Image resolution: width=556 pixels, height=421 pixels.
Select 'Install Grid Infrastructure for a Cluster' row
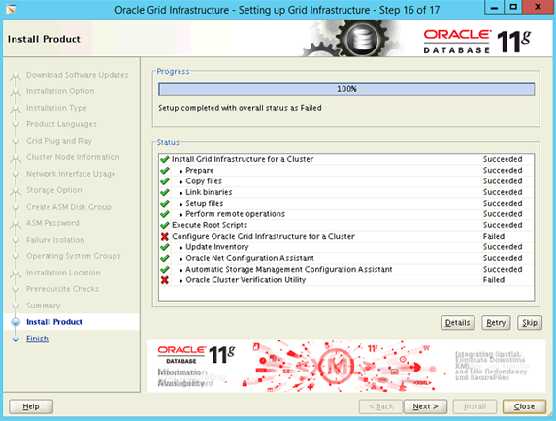(346, 159)
